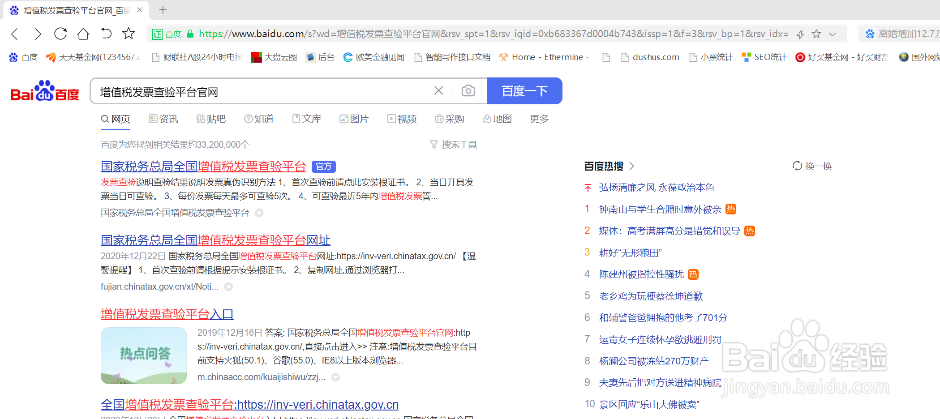The width and height of the screenshot is (940, 419).
Task: Open the 好买基金网 bookmark
Action: click(842, 57)
